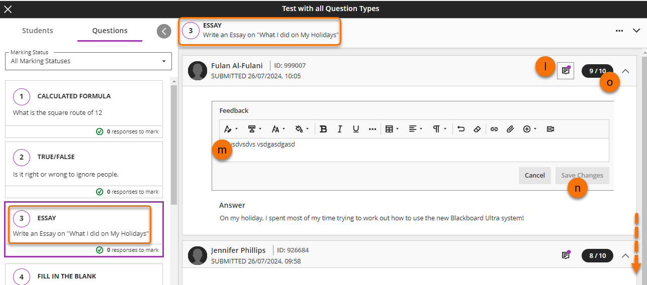Click the insert link icon
647x285 pixels.
click(x=494, y=129)
